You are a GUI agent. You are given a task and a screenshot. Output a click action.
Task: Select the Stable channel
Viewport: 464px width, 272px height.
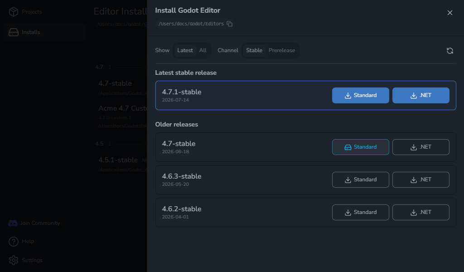pos(254,50)
